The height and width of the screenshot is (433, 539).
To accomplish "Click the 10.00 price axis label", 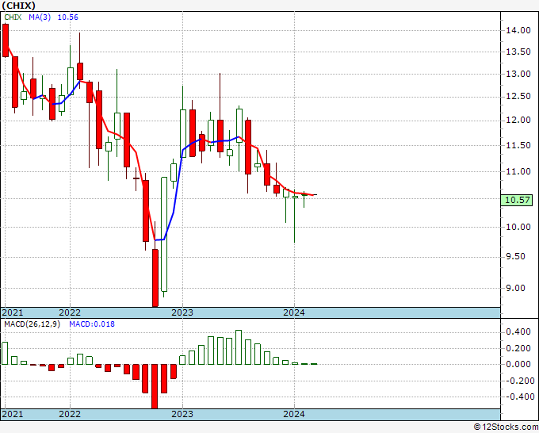I will point(518,227).
